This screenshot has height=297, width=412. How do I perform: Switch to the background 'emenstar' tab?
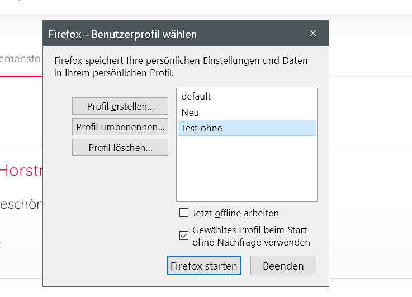click(x=21, y=57)
